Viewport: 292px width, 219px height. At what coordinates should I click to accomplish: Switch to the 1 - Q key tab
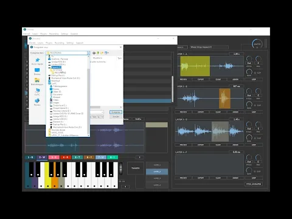click(30, 158)
